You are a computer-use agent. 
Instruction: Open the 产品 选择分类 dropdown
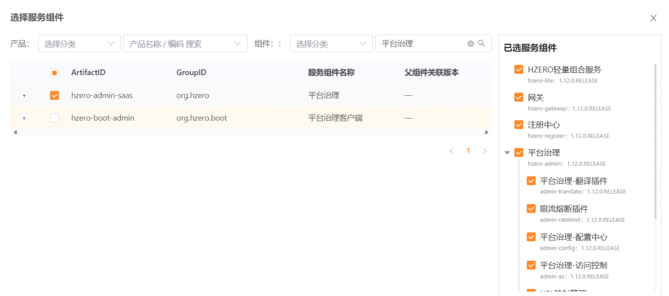[x=79, y=44]
